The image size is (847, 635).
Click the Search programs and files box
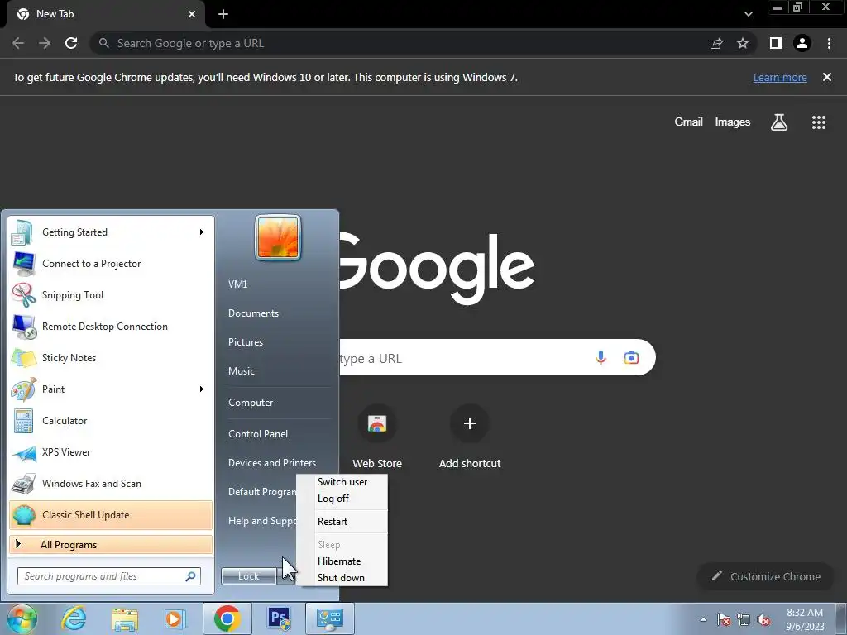(x=108, y=576)
